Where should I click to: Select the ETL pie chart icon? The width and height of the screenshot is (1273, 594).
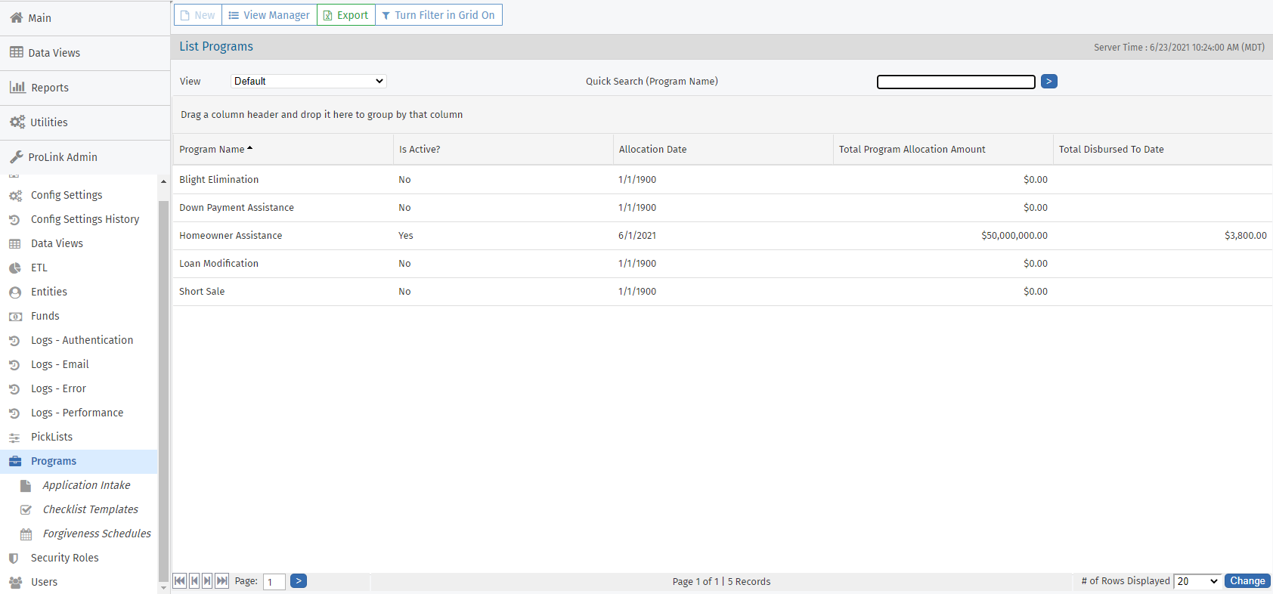(15, 268)
